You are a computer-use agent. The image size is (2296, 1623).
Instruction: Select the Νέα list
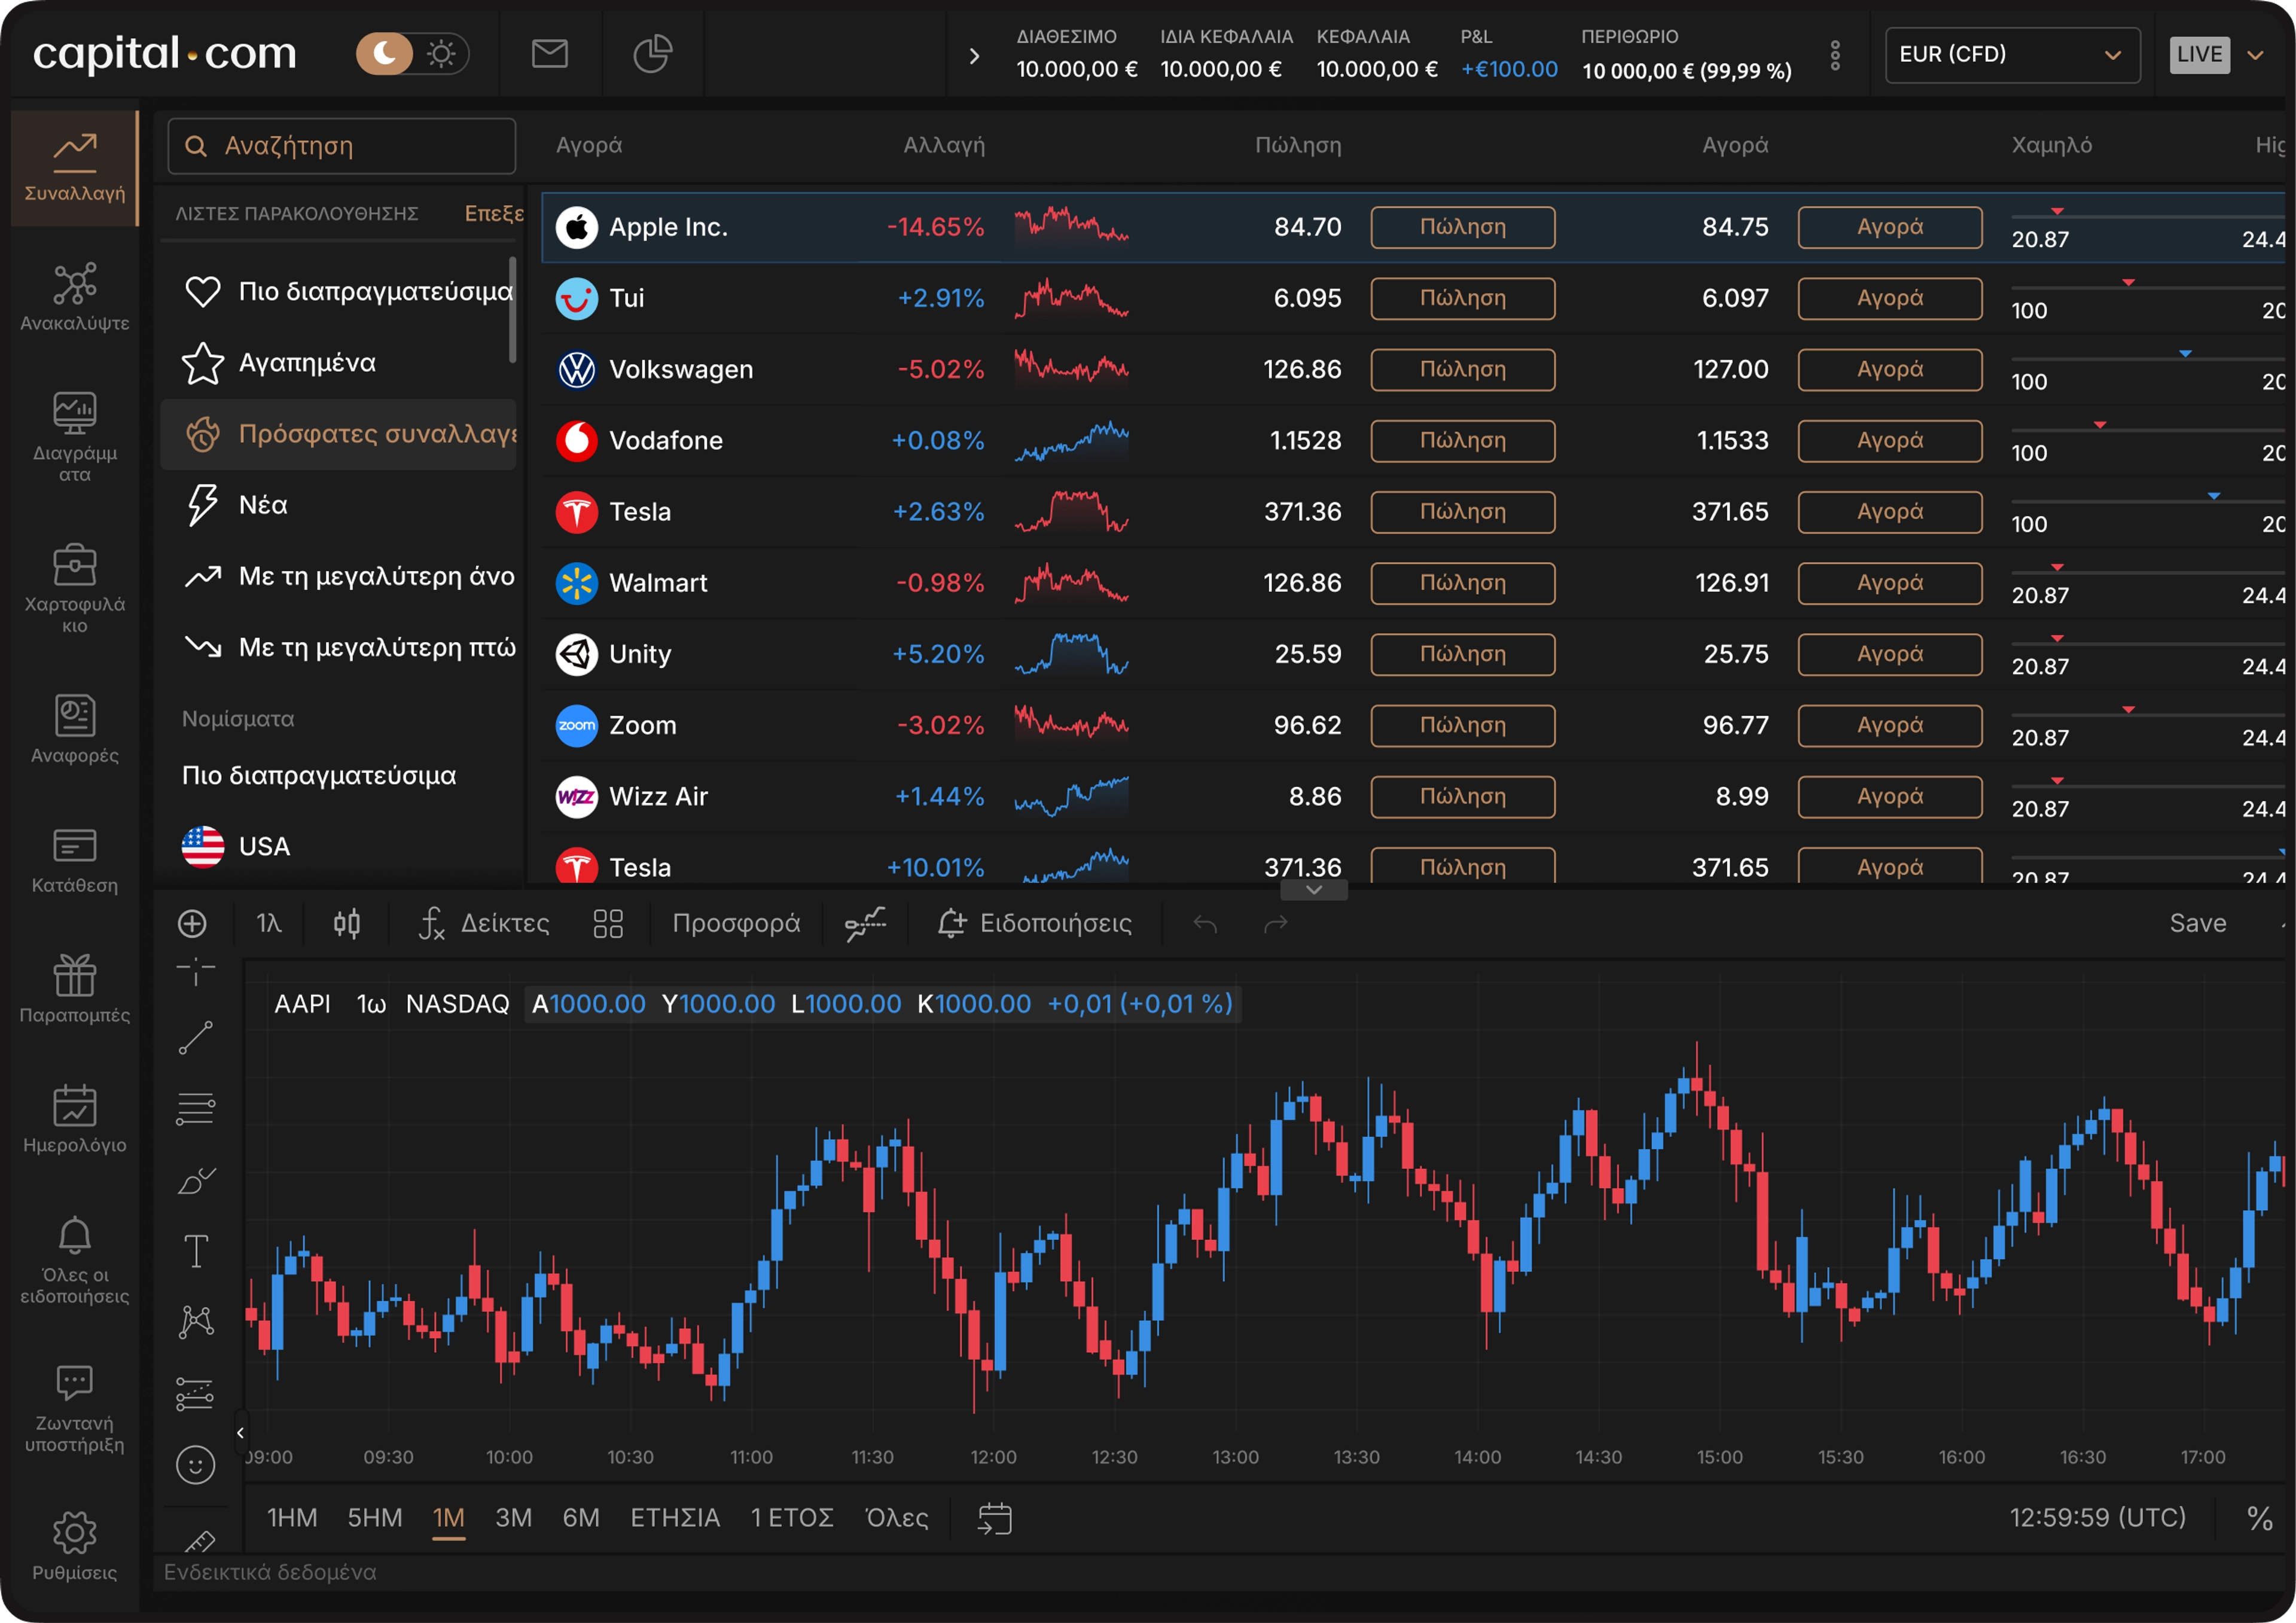click(x=338, y=505)
